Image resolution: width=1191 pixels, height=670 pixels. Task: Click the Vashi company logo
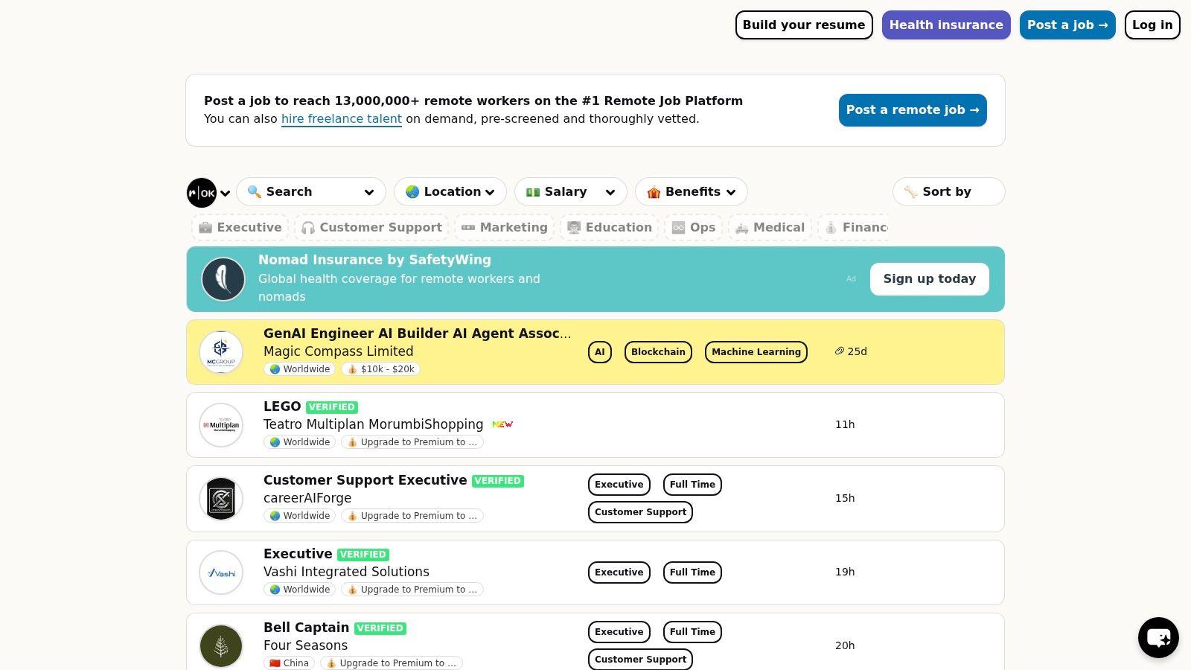tap(221, 572)
